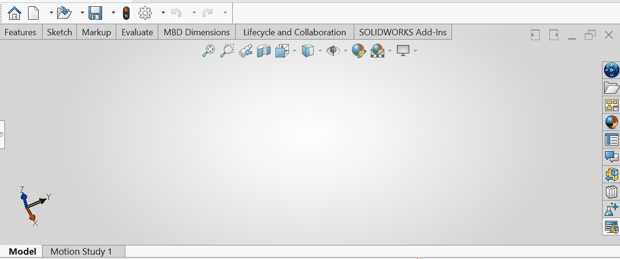620x259 pixels.
Task: Create a new document with the New icon
Action: tap(33, 13)
